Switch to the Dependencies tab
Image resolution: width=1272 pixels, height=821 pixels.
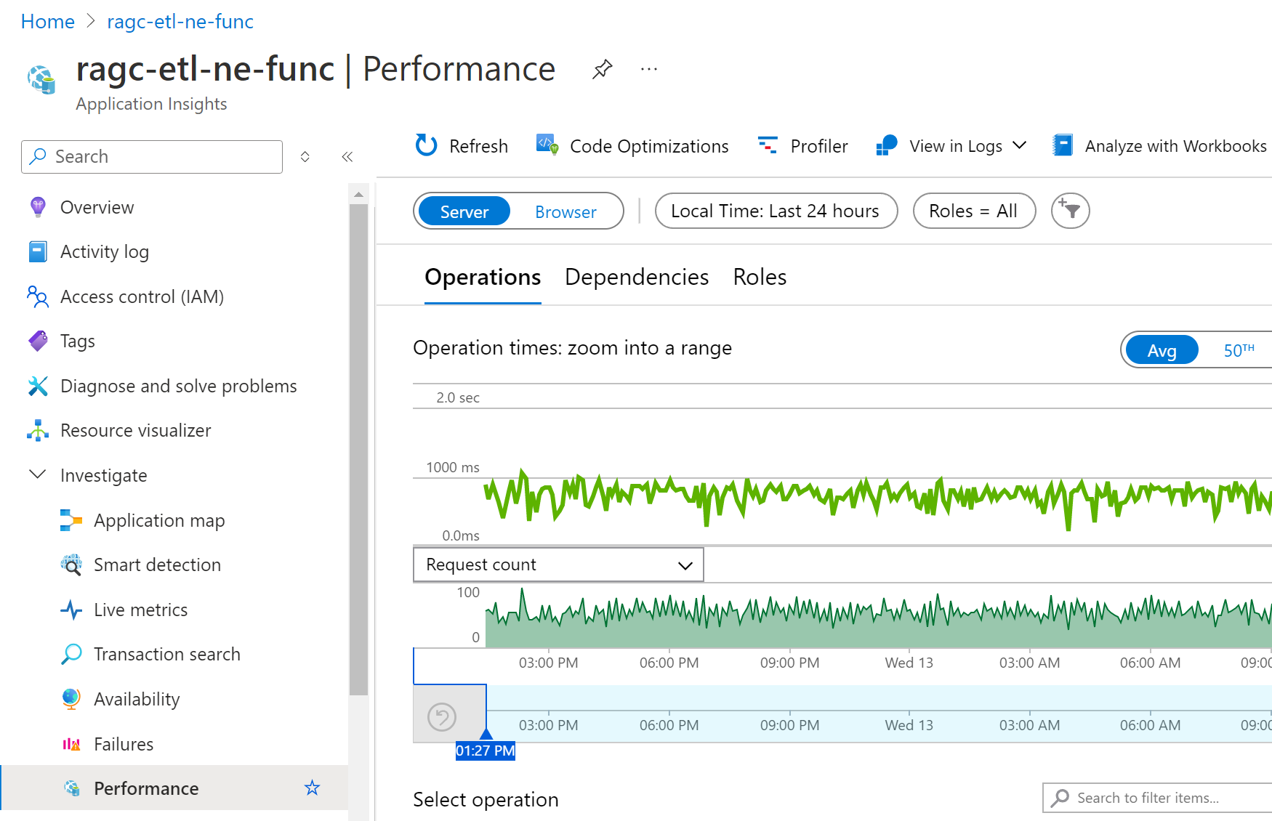point(636,277)
